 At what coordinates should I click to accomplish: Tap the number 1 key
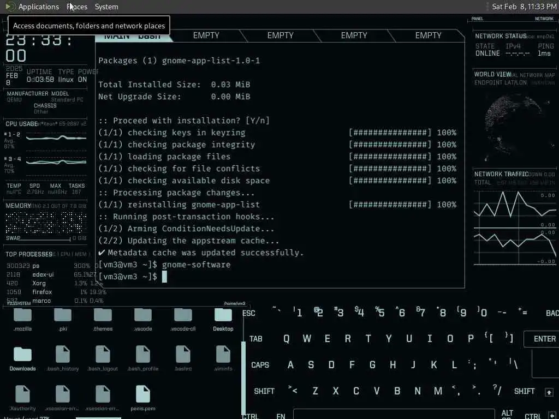[298, 313]
